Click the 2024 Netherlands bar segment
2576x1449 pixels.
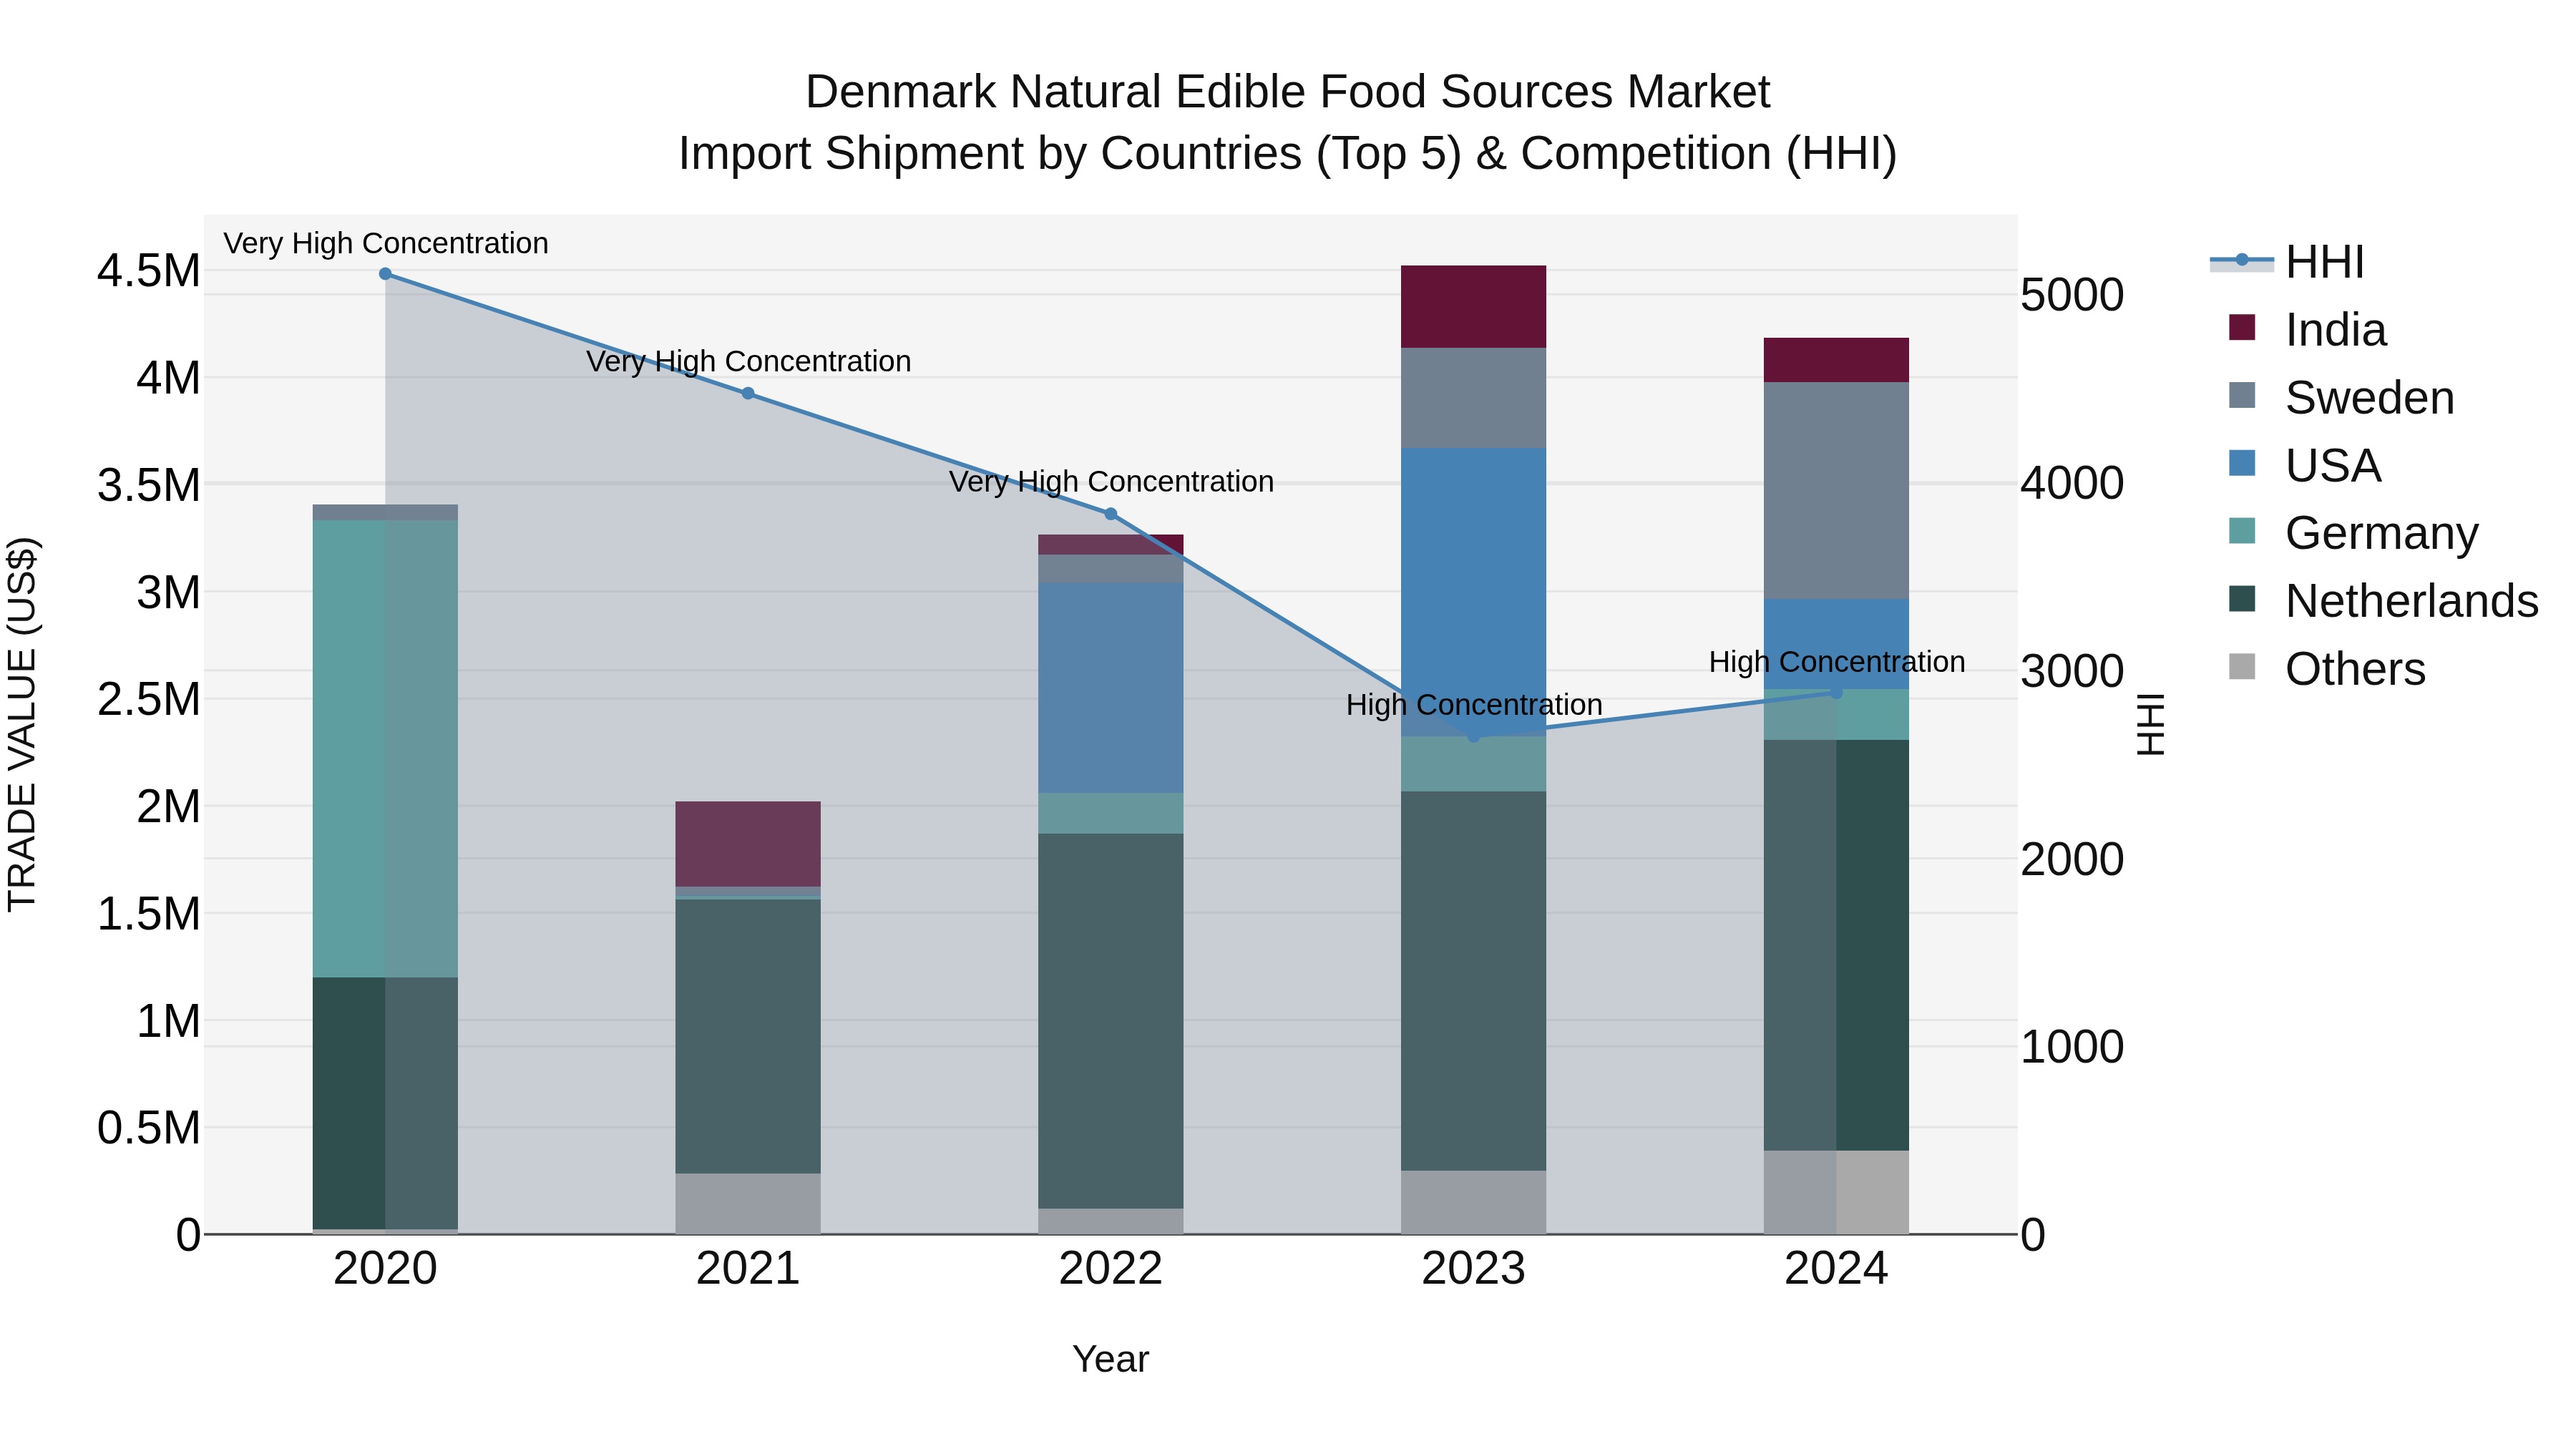pos(1836,946)
